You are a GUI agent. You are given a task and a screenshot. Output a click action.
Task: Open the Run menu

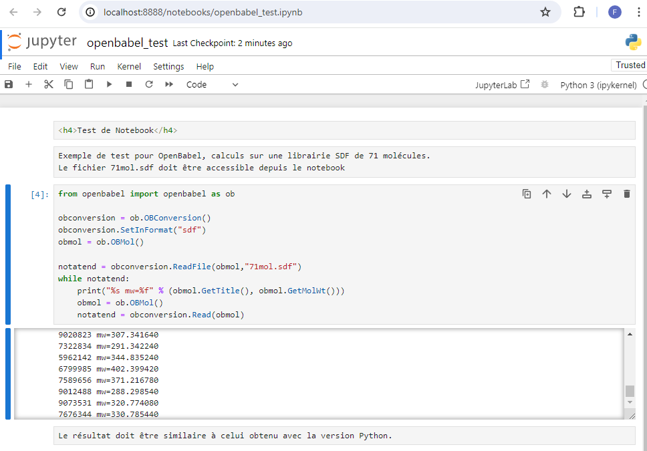coord(98,66)
